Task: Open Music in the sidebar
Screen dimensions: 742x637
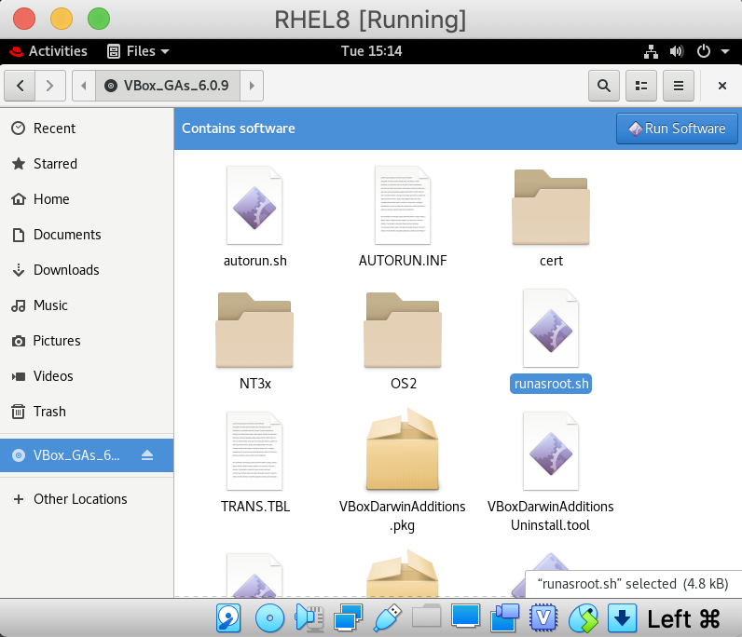Action: point(87,305)
